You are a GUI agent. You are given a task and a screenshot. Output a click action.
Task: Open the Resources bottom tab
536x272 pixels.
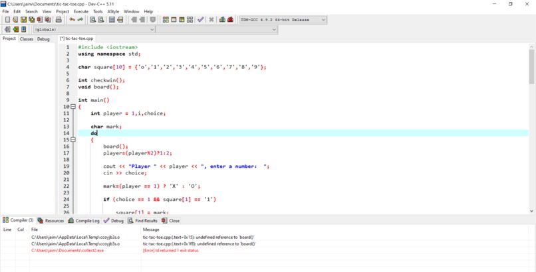pos(51,220)
